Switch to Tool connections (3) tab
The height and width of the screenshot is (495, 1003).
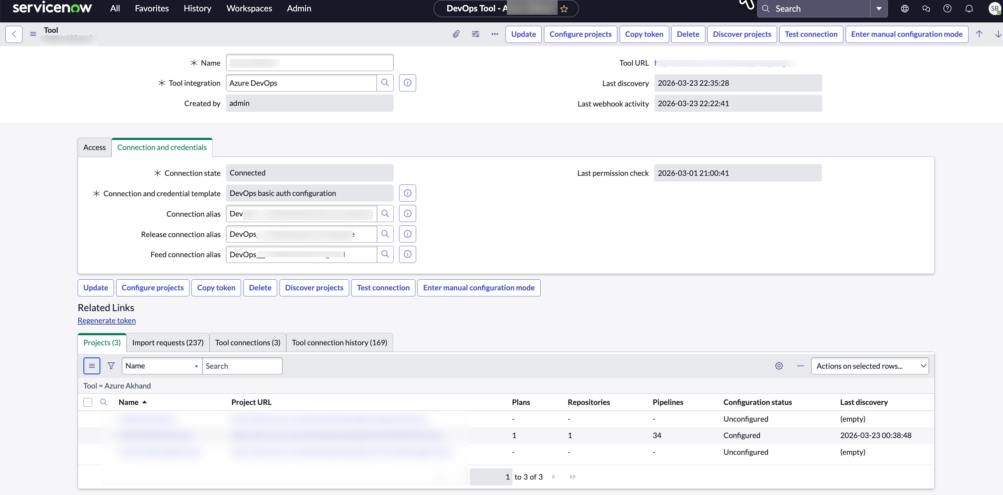tap(248, 342)
